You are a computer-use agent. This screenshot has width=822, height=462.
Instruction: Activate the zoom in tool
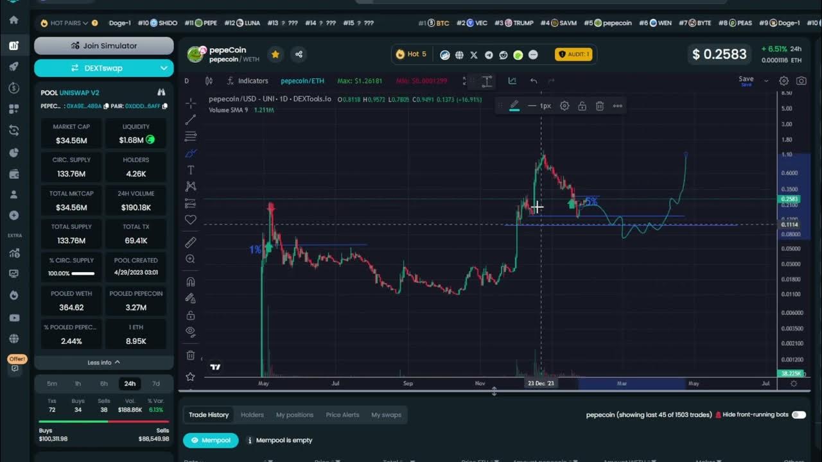click(191, 259)
